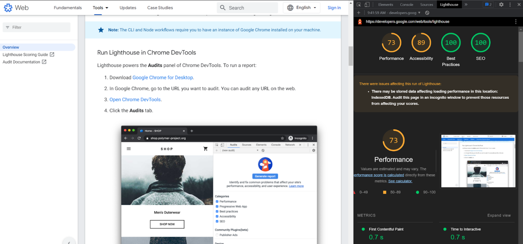Open the issues badge showing 2
Viewport: 523px width, 244px height.
point(488,4)
